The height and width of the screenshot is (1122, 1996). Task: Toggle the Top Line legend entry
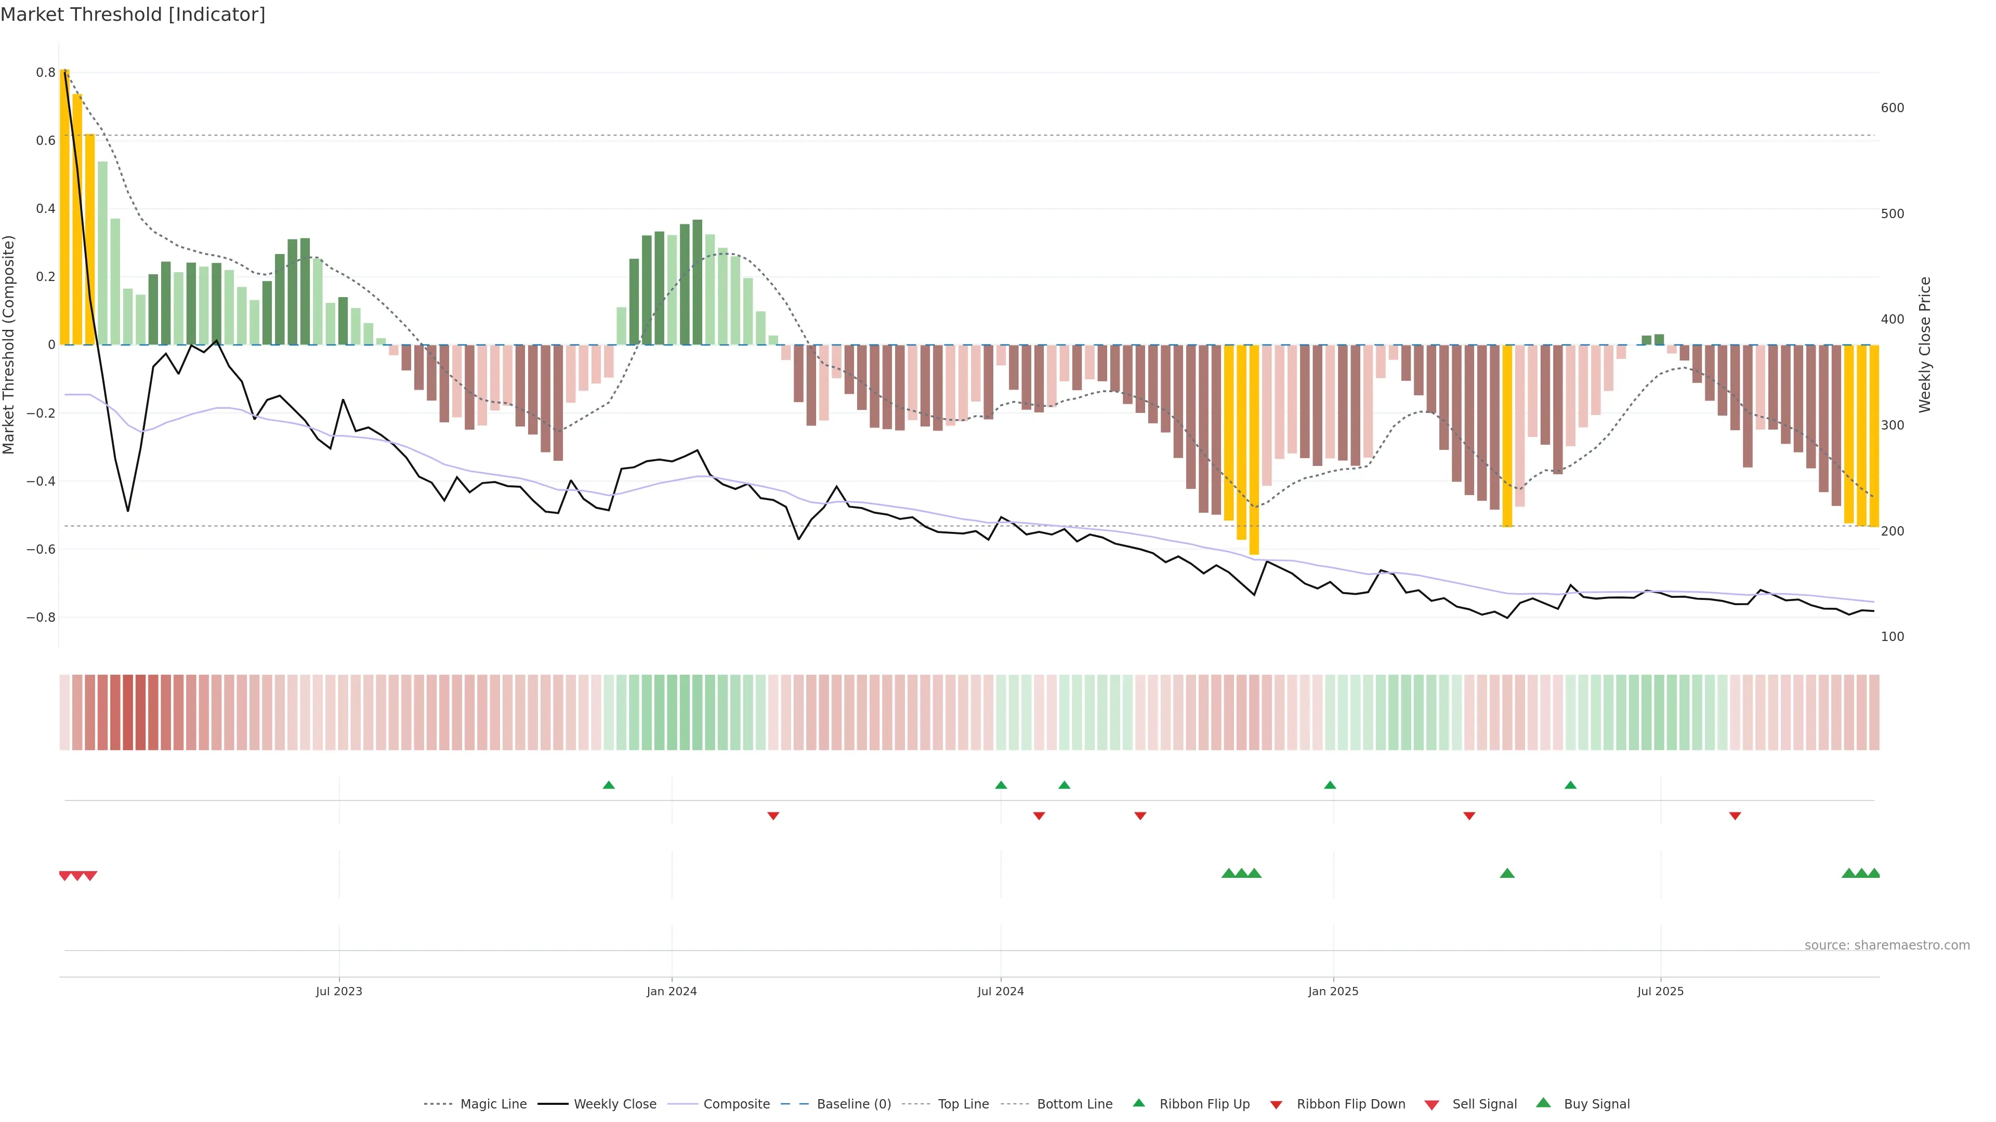(963, 1104)
